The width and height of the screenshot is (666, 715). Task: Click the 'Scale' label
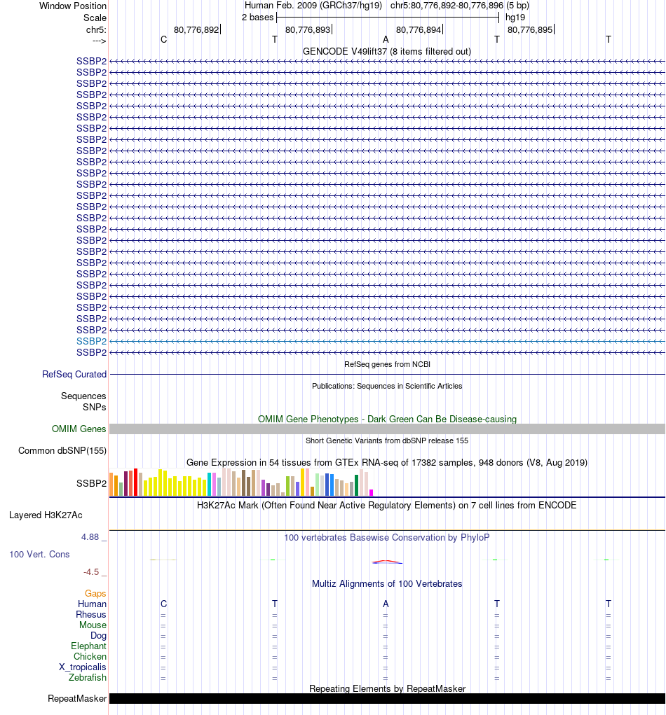[x=95, y=18]
